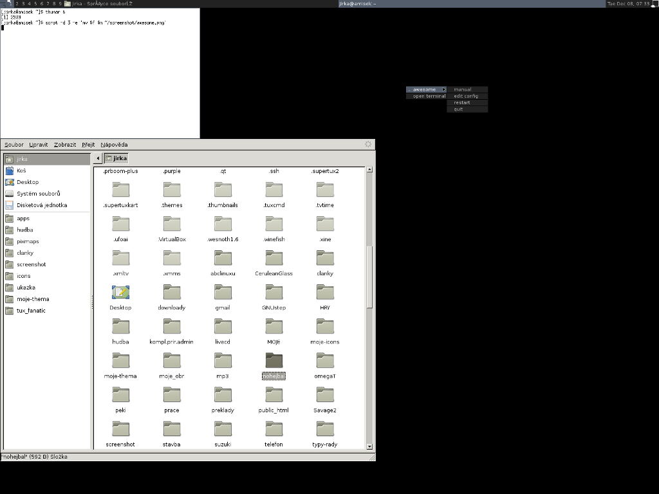
Task: Open Disketová jednotka in the sidebar
Action: (x=41, y=205)
